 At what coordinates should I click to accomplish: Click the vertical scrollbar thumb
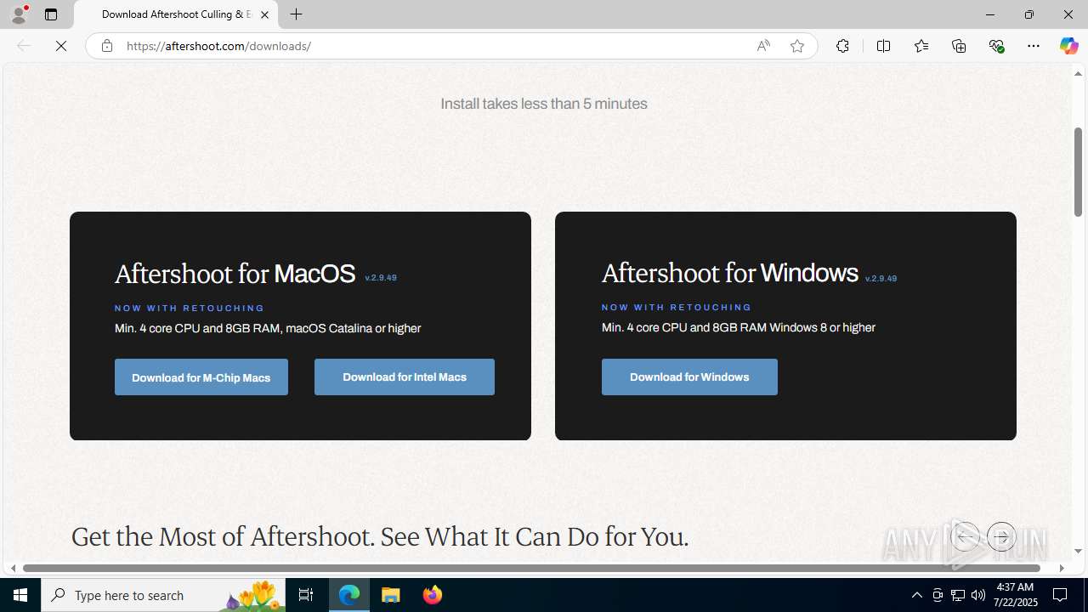(1078, 172)
